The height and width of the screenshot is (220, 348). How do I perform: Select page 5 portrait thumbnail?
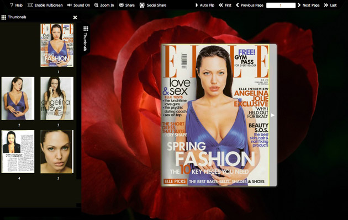[57, 152]
